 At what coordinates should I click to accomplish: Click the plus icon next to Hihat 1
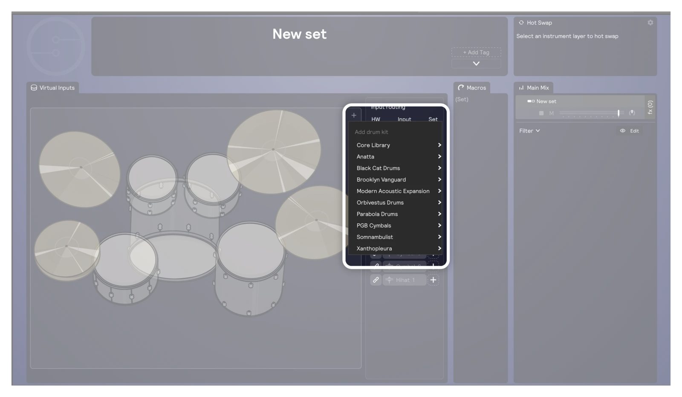point(433,280)
